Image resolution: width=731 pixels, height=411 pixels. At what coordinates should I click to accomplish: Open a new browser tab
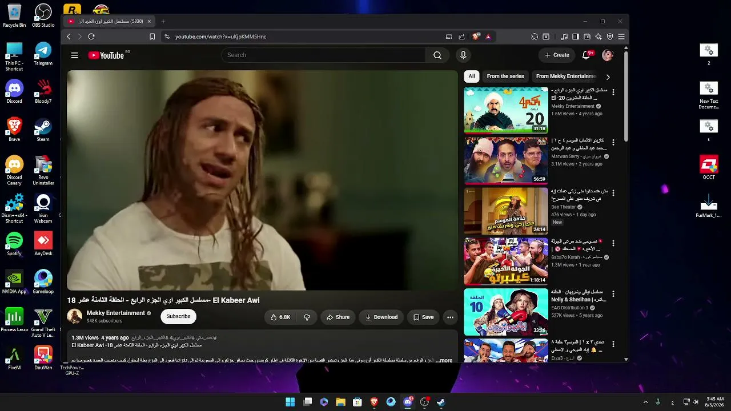163,22
